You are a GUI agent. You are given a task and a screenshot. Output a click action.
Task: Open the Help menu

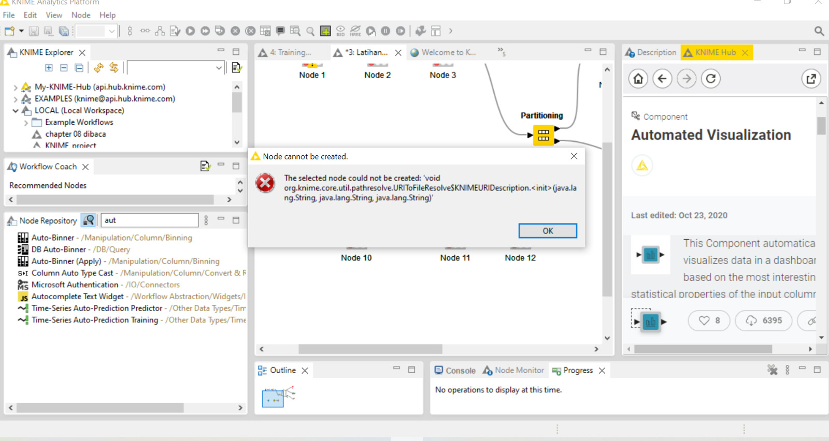[108, 15]
